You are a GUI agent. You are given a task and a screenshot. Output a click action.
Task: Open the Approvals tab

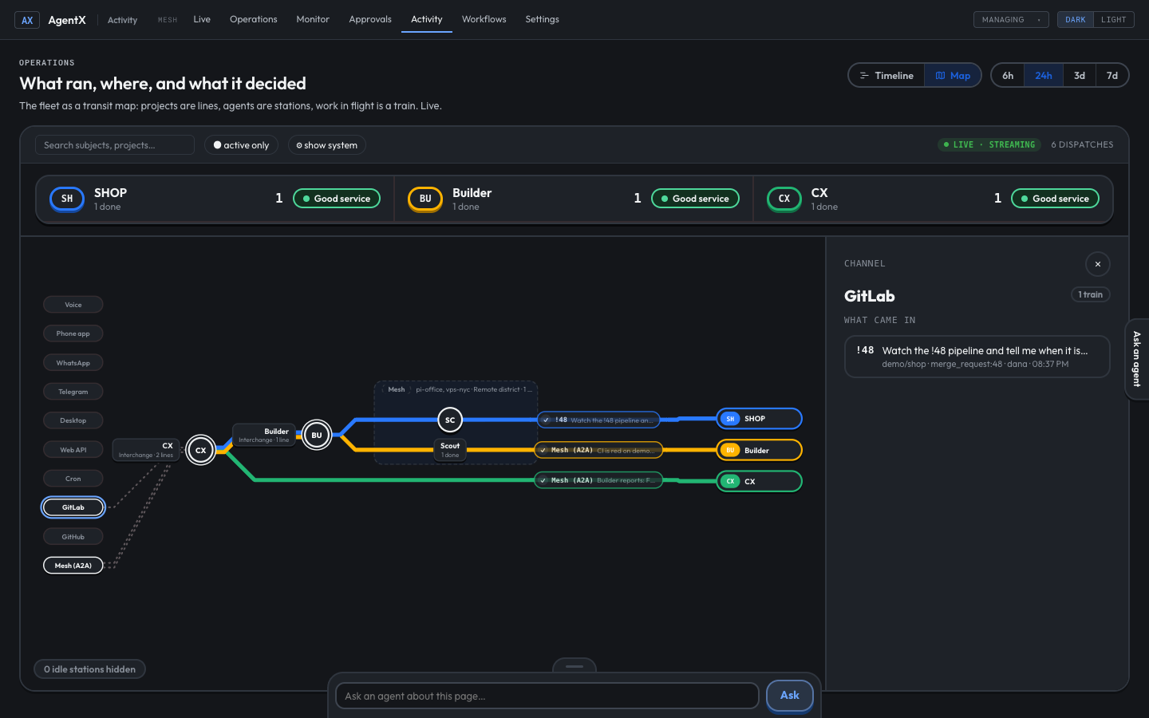(370, 19)
